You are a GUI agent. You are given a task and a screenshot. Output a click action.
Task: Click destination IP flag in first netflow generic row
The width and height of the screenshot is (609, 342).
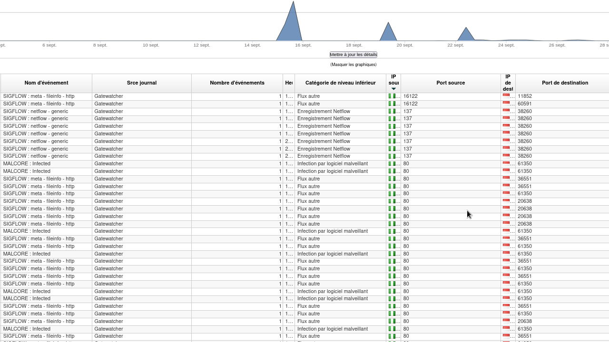506,111
